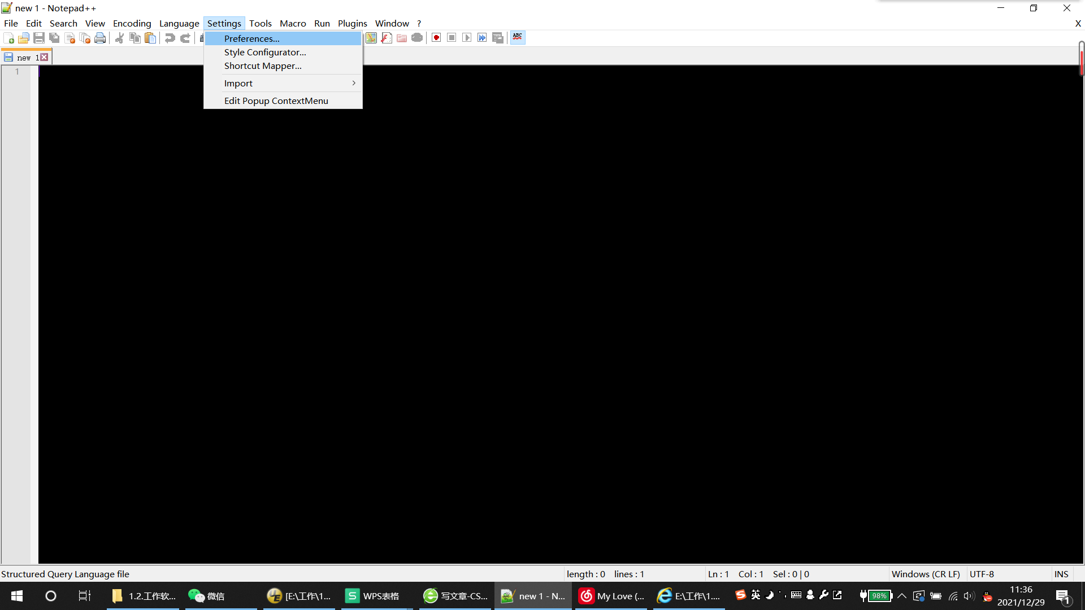Click the Cut scissors icon

119,38
